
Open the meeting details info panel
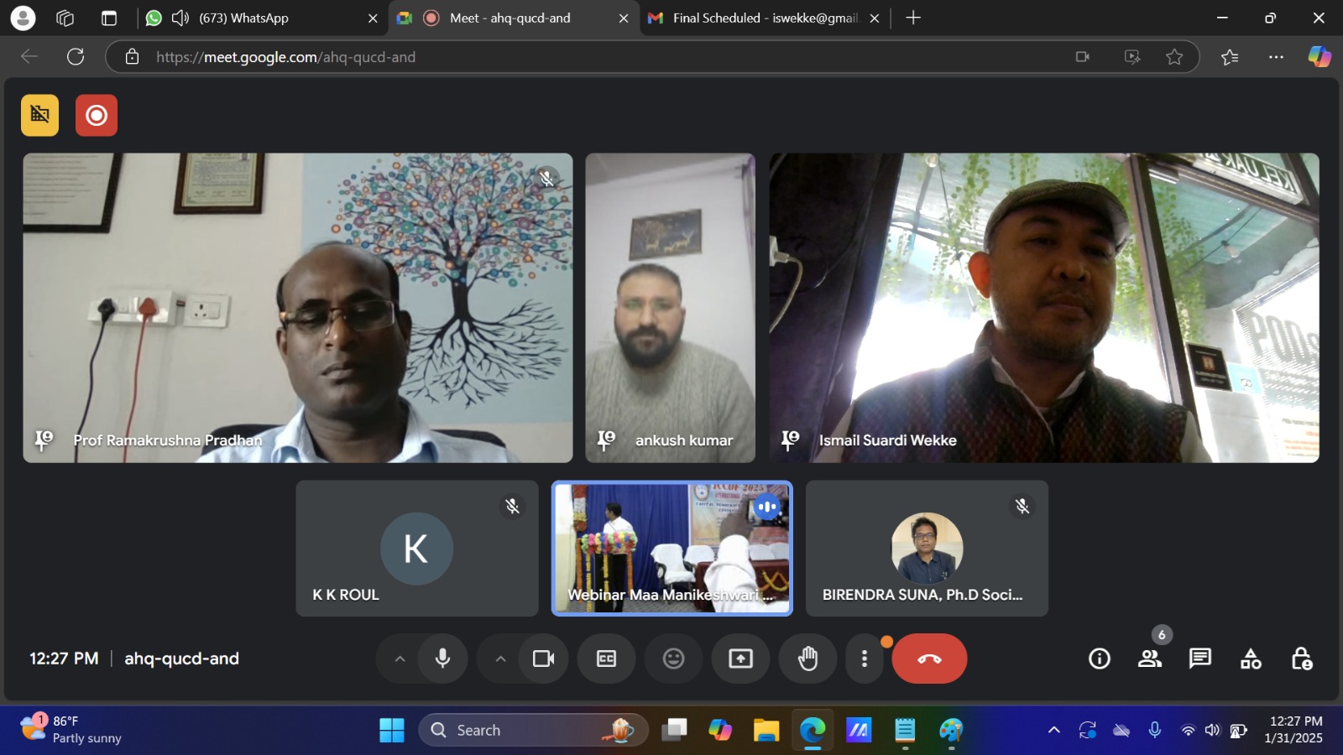click(1100, 659)
